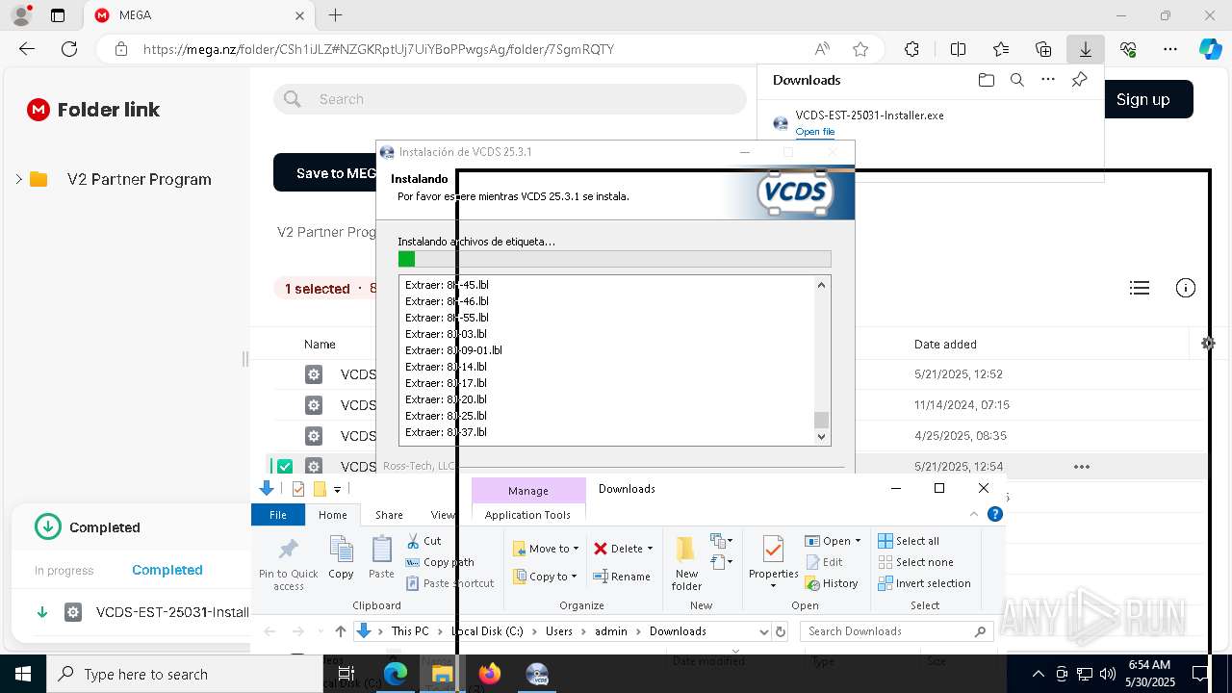Screen dimensions: 1232x693
Task: Open Edge Settings and more menu
Action: click(1170, 49)
